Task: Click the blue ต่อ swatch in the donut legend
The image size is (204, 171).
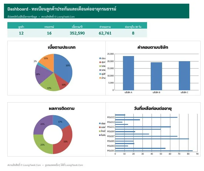Action: pos(100,123)
